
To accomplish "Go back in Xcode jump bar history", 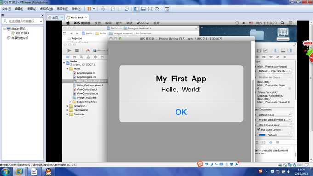I will 71,34.
